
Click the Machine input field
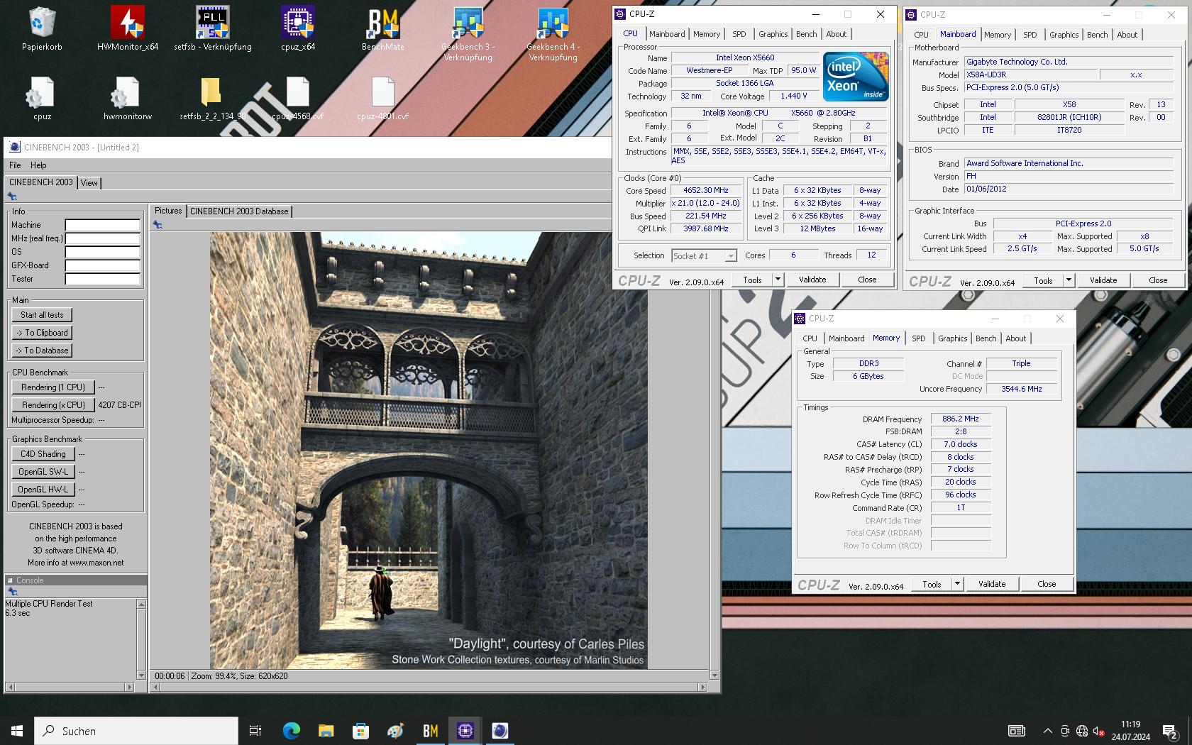coord(103,226)
